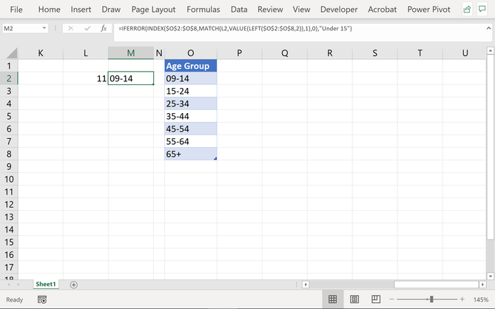Select cell O2 with 09-14

(x=191, y=78)
